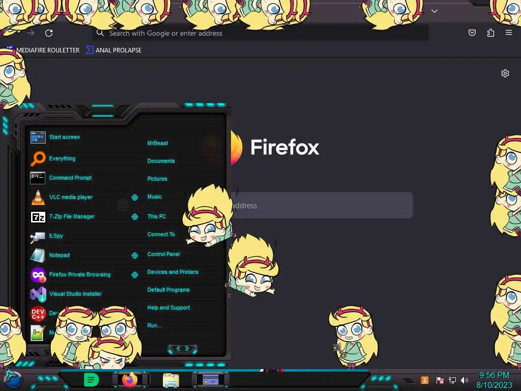Open the MEDIAFIRE ROULETTER bookmark
This screenshot has height=391, width=521.
[43, 50]
